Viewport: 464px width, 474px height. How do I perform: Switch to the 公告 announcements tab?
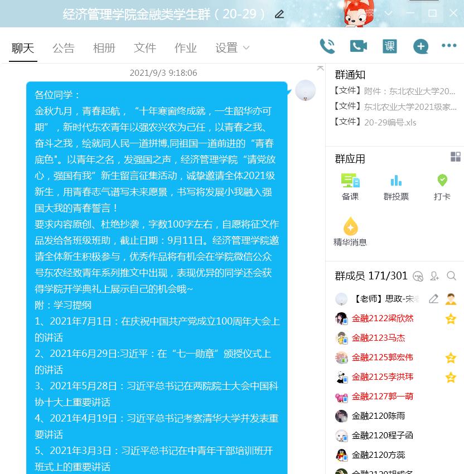click(63, 48)
